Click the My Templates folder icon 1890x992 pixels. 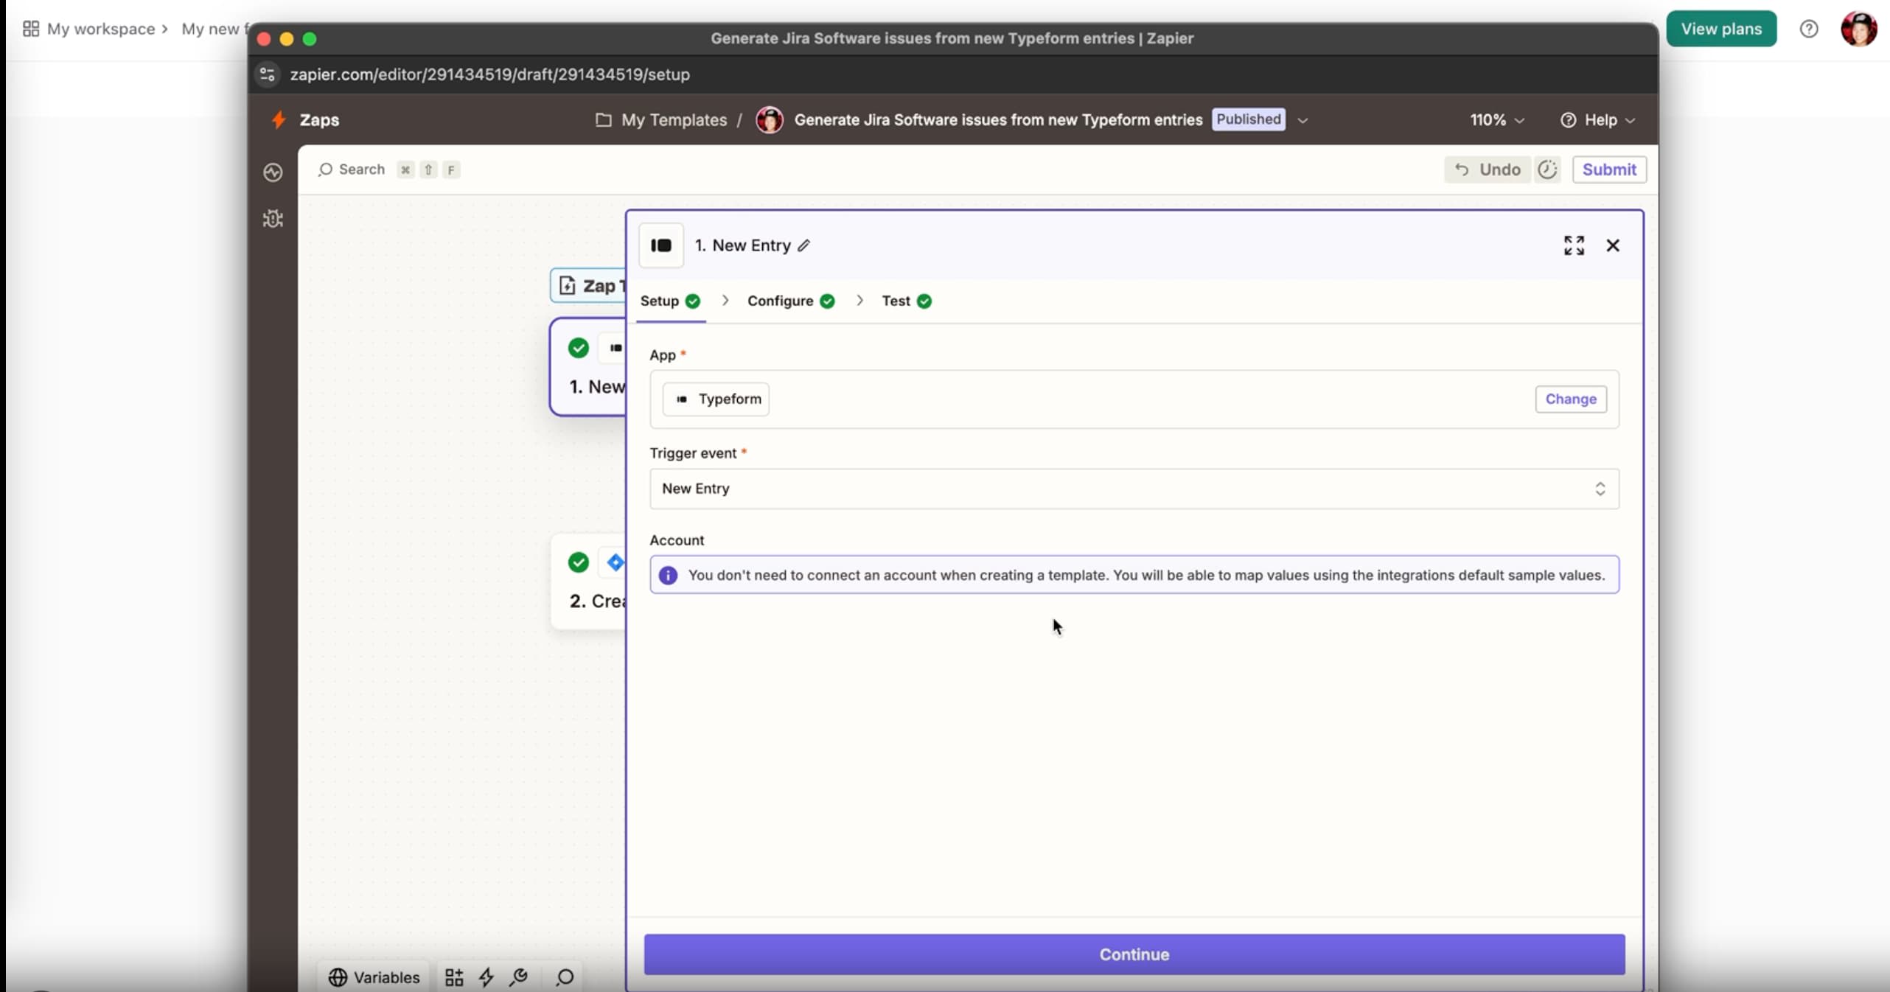pyautogui.click(x=604, y=119)
